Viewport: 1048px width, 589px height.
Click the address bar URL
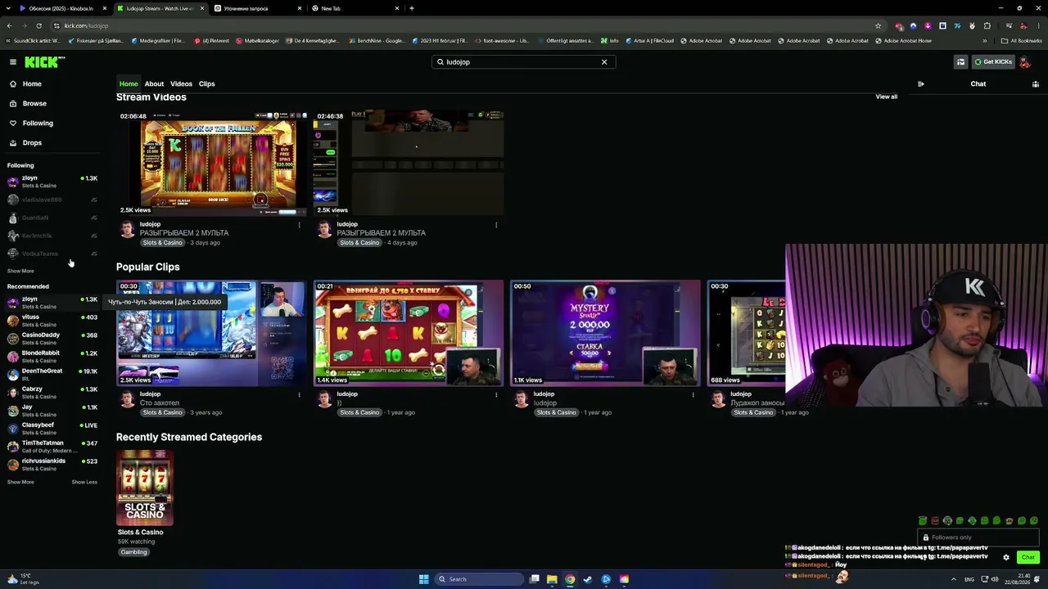pyautogui.click(x=86, y=25)
